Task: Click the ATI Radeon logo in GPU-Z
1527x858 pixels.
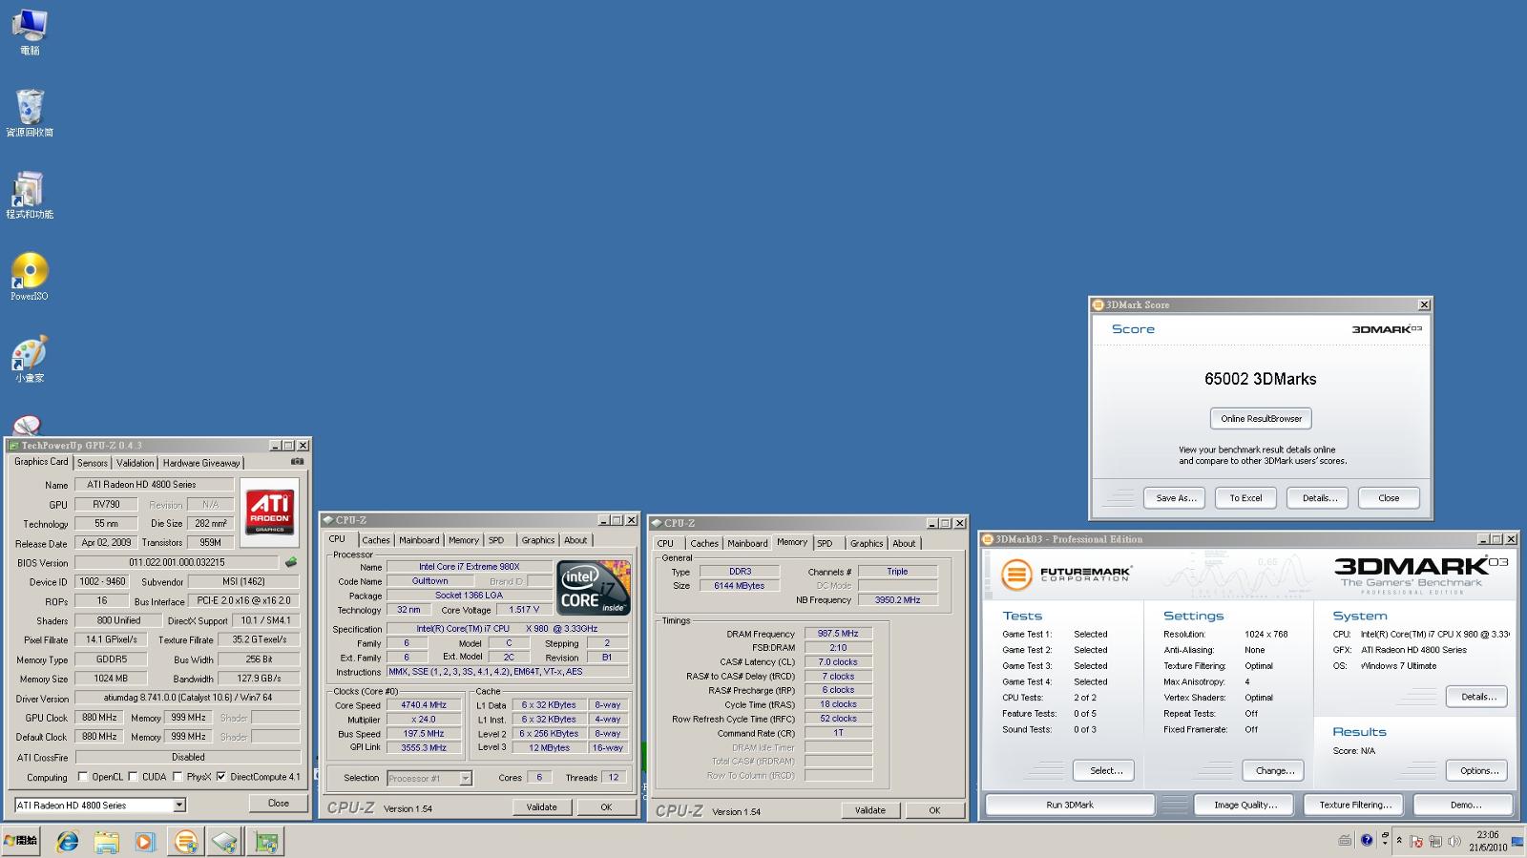Action: tap(269, 512)
